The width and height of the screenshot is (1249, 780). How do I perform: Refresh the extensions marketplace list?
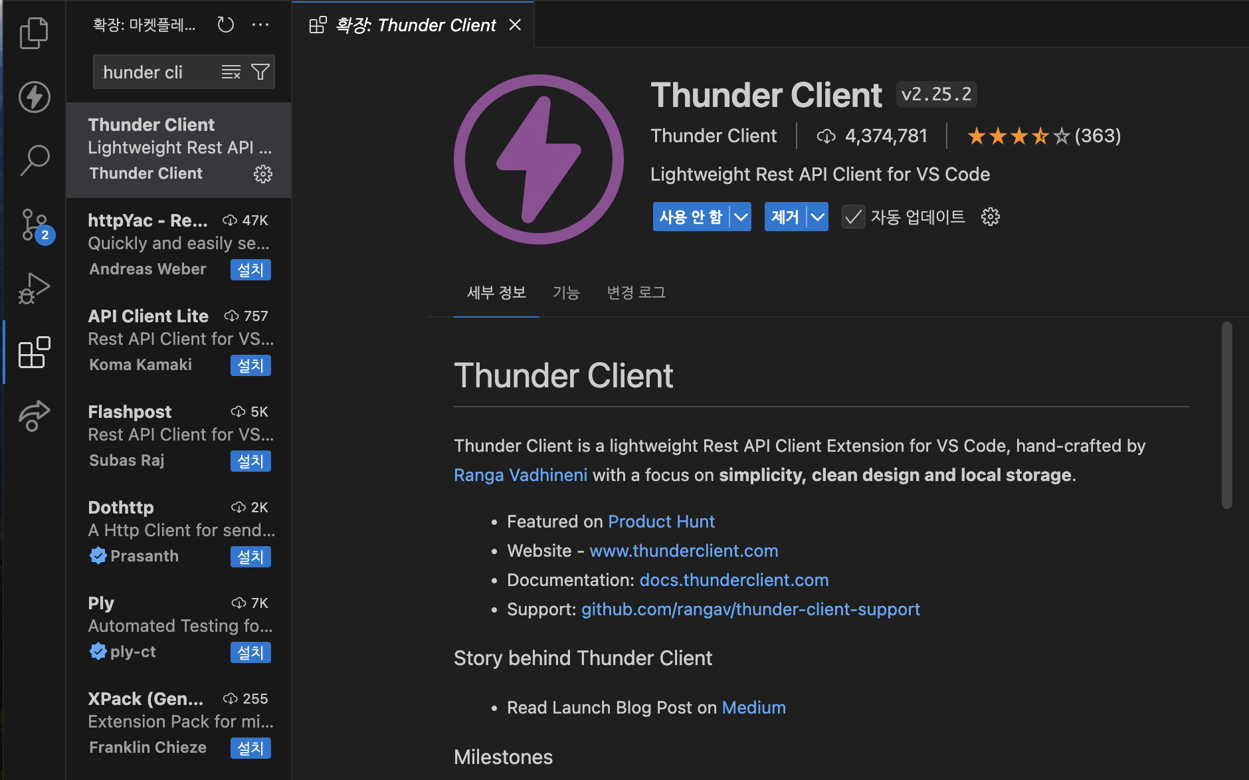click(x=226, y=24)
